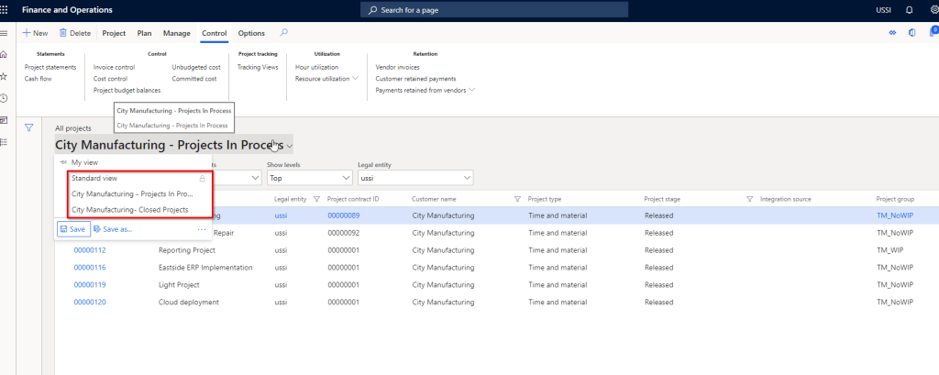Click Save in the view dropdown

pyautogui.click(x=73, y=229)
